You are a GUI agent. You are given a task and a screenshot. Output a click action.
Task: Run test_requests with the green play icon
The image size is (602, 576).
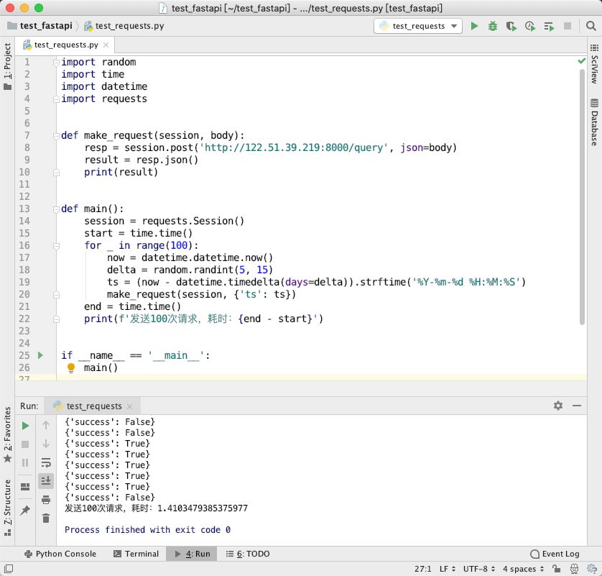tap(475, 26)
